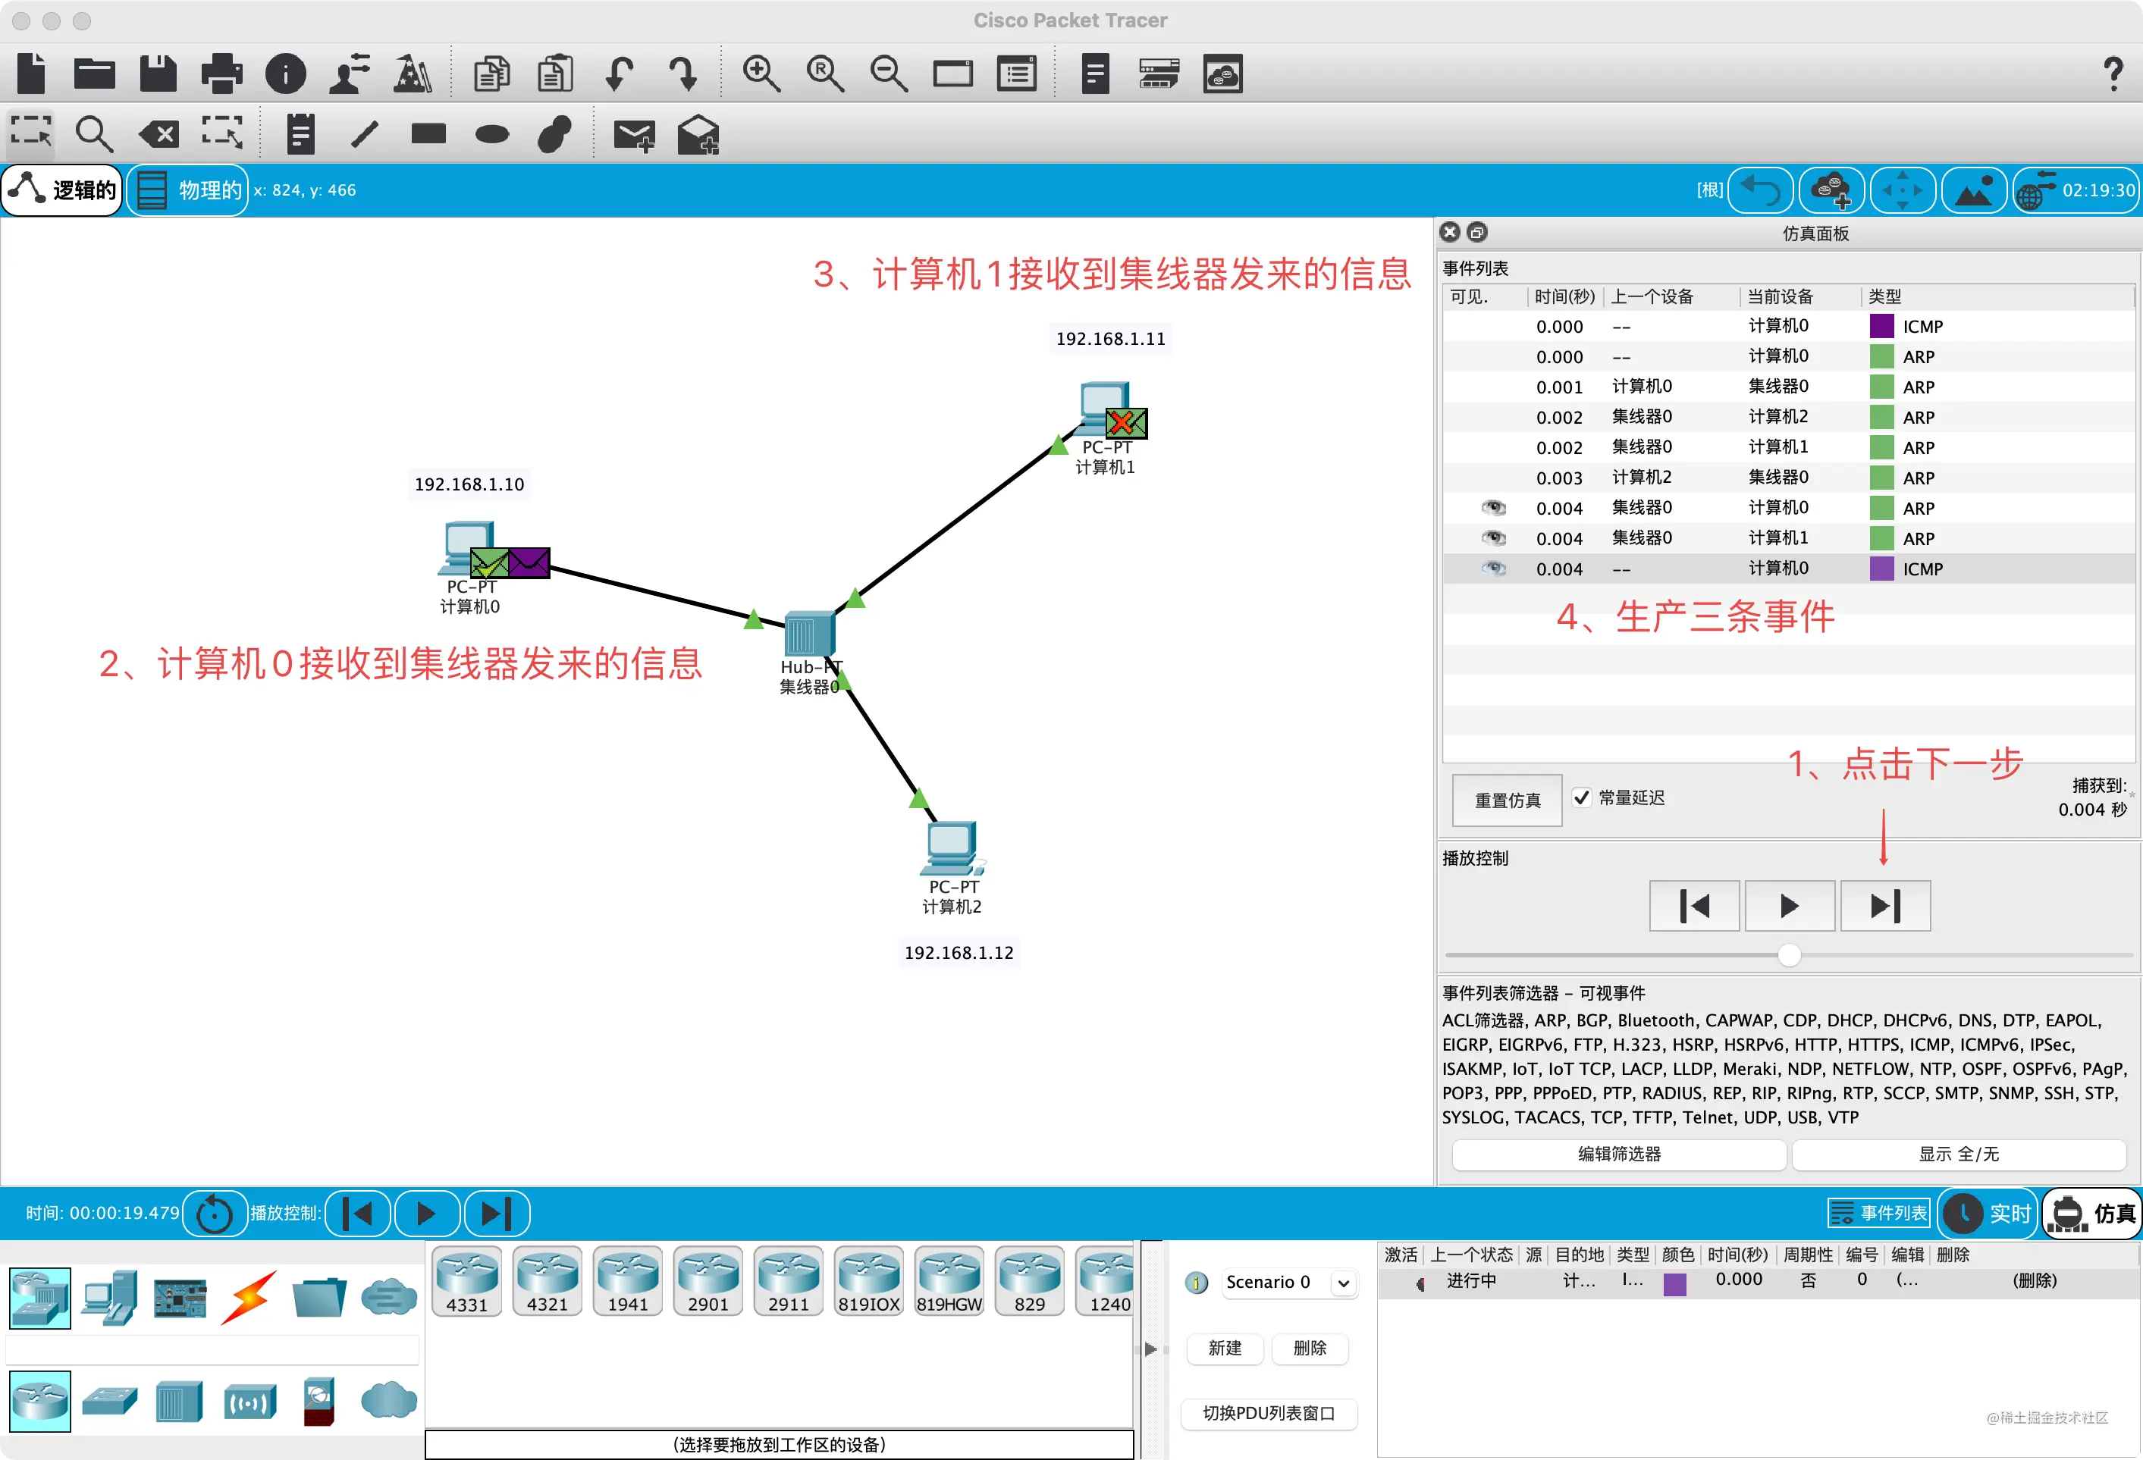Viewport: 2143px width, 1460px height.
Task: Toggle the 常量延迟 checkbox
Action: [x=1581, y=797]
